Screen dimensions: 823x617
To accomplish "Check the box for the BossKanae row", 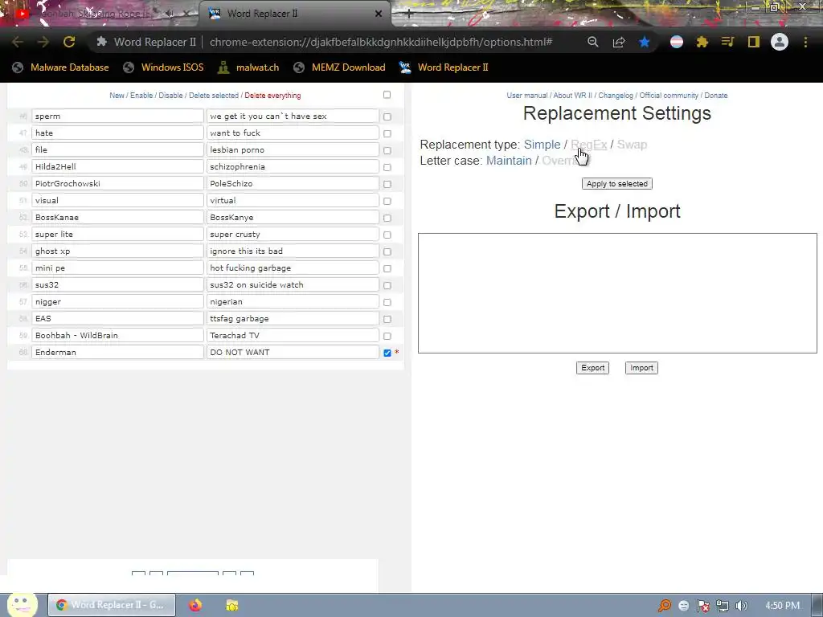I will point(387,218).
